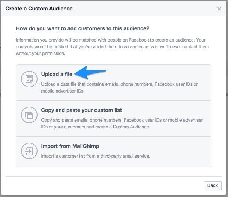Screen dimensions: 228x197
Task: Click the 'without your permission.' text line
Action: coord(40,54)
